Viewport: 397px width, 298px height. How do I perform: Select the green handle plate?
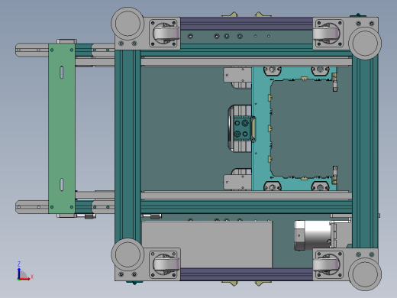(62, 128)
